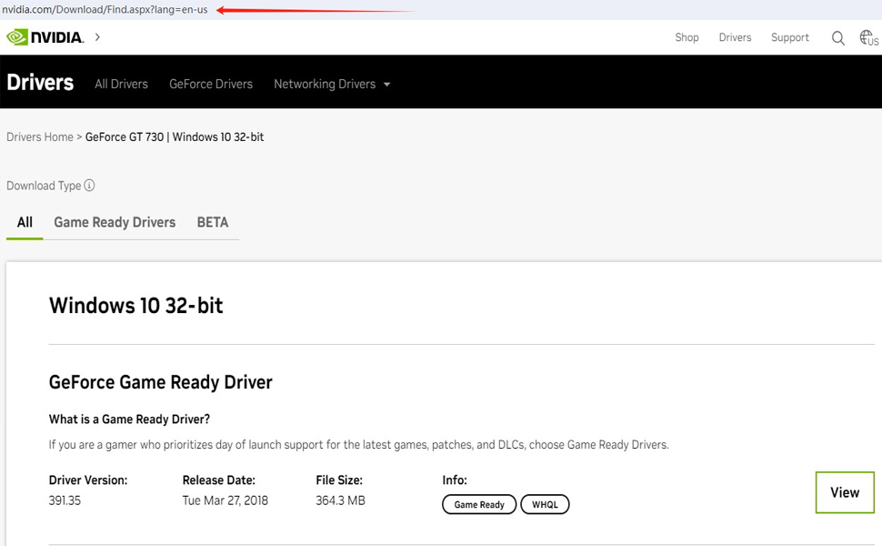The height and width of the screenshot is (546, 882).
Task: Switch to the Game Ready Drivers tab
Action: click(x=115, y=222)
